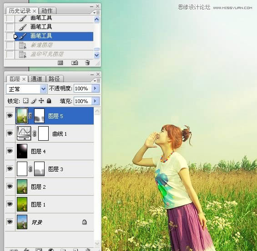Open the 填充 fill slider arrow

tap(95, 101)
